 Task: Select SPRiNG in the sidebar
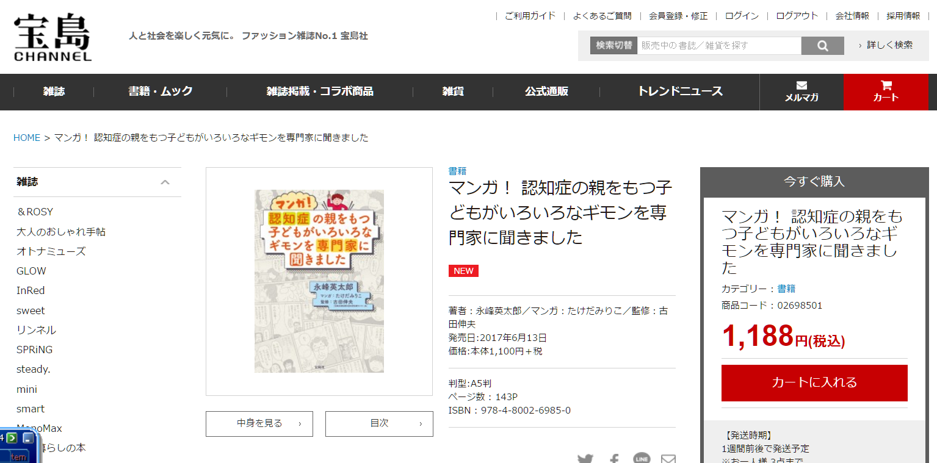tap(34, 350)
